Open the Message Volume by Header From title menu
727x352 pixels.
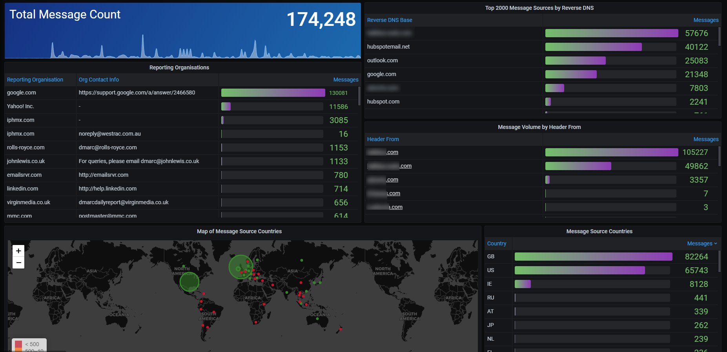point(539,127)
